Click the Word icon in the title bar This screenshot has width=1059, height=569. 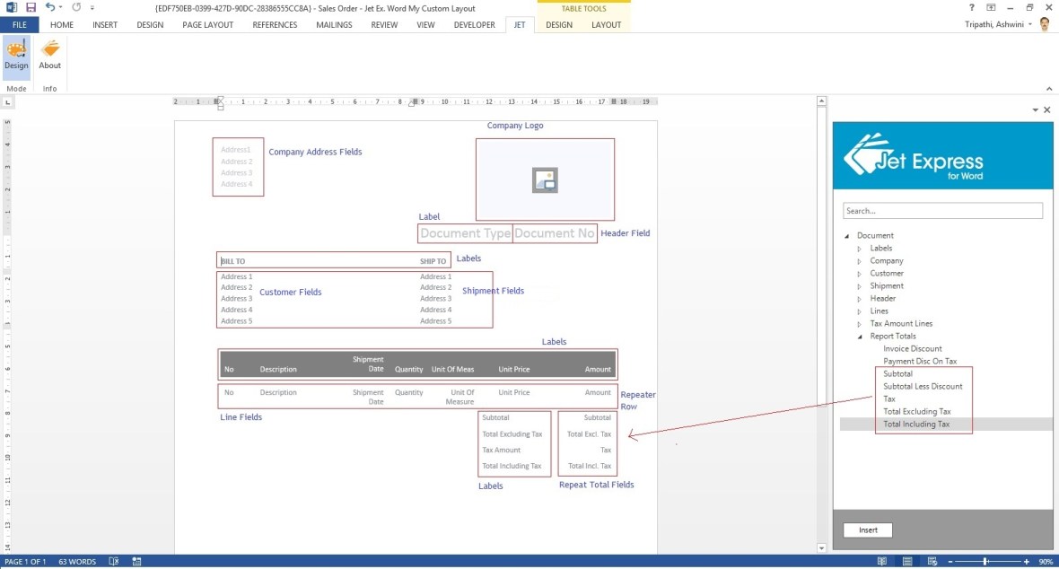(x=12, y=8)
